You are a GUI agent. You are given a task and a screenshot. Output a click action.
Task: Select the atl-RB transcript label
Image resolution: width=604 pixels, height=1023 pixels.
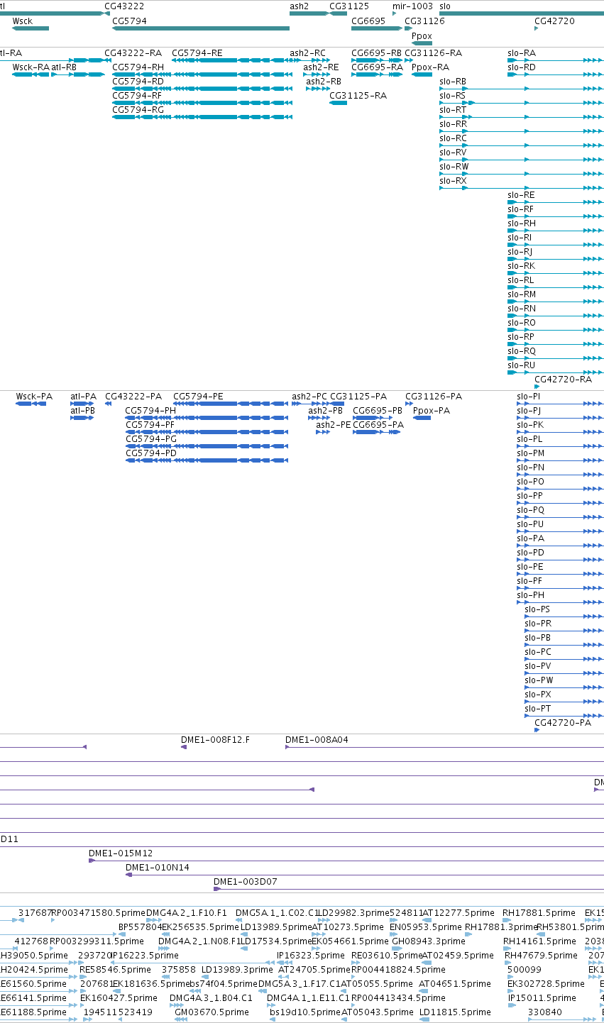click(64, 67)
